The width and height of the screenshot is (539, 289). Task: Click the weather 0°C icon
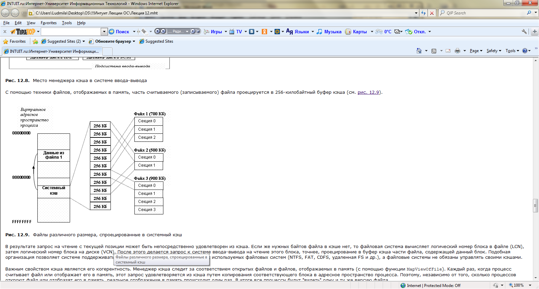click(383, 32)
